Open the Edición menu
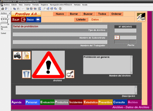The height and width of the screenshot is (111, 153). [x=14, y=5]
